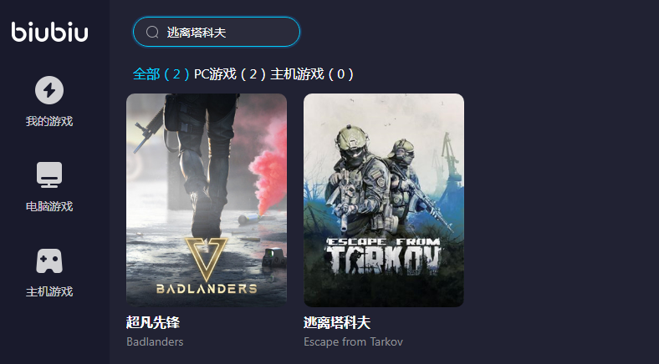Click the magnifier search icon

click(152, 32)
